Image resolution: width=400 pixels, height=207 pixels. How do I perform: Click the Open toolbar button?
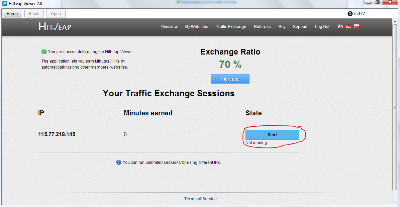point(56,13)
